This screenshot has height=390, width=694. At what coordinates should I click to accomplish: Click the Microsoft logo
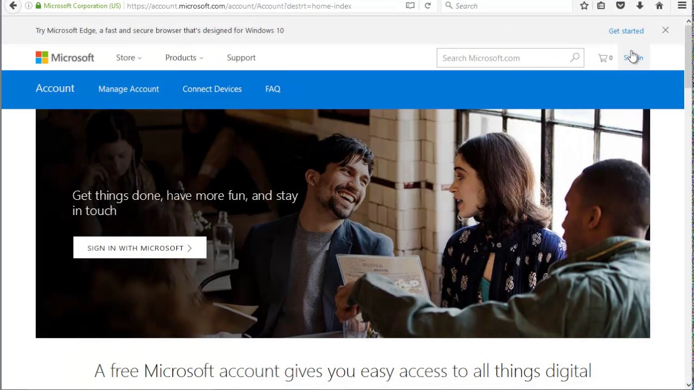[65, 57]
